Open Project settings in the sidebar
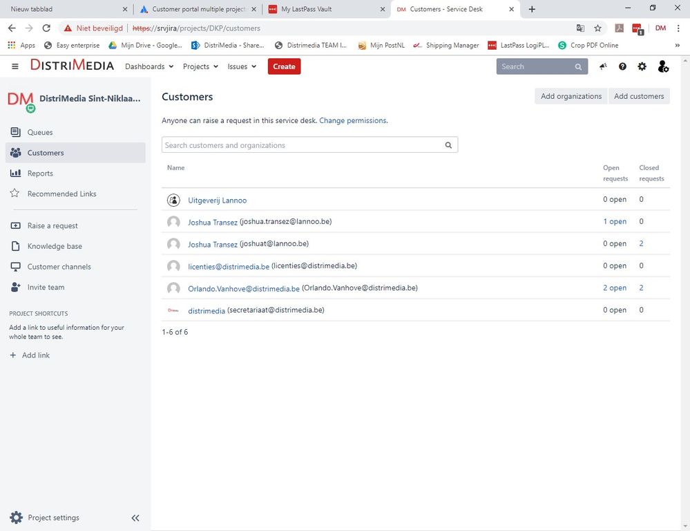This screenshot has height=531, width=690. point(44,517)
